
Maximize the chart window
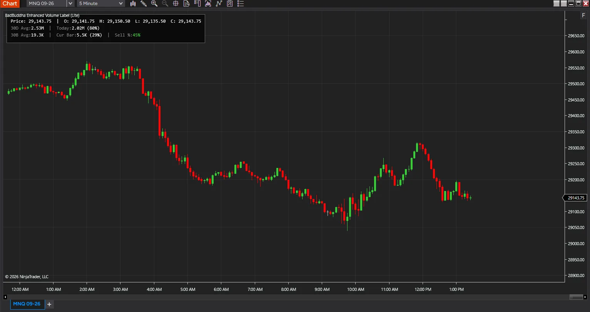578,3
